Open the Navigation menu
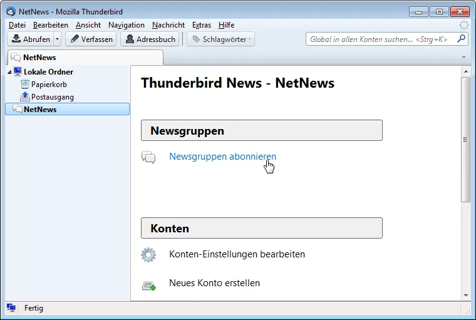This screenshot has height=320, width=476. 127,25
